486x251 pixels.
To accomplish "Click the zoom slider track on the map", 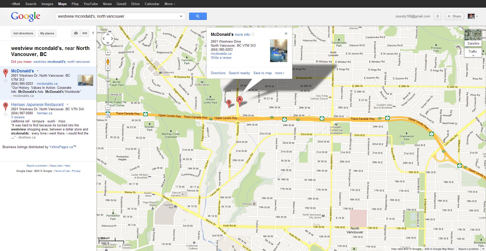I will [x=108, y=88].
